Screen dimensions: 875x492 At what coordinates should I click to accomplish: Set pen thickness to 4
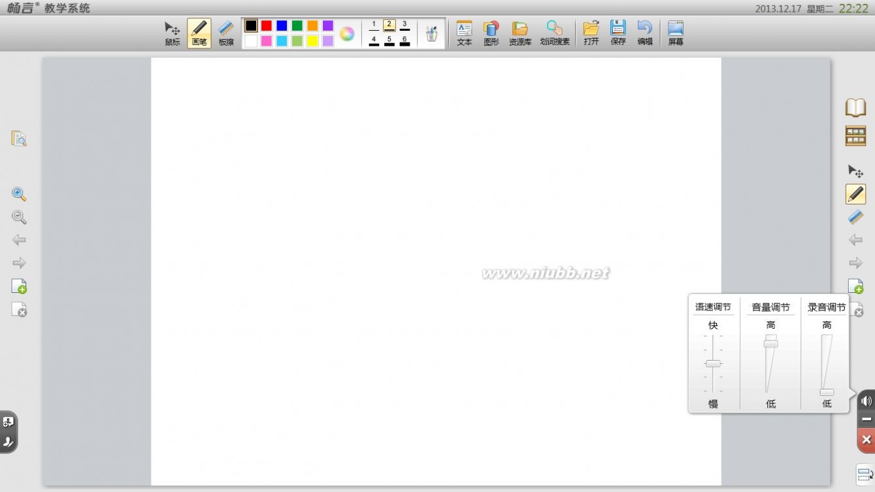point(374,41)
